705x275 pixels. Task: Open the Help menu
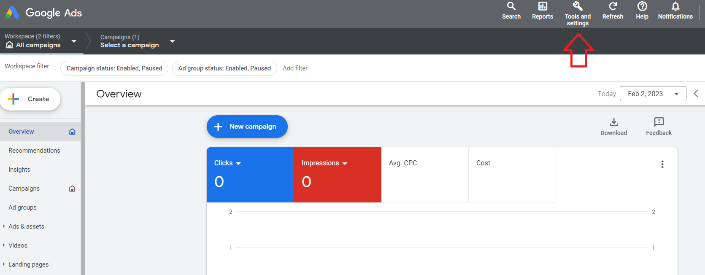642,11
